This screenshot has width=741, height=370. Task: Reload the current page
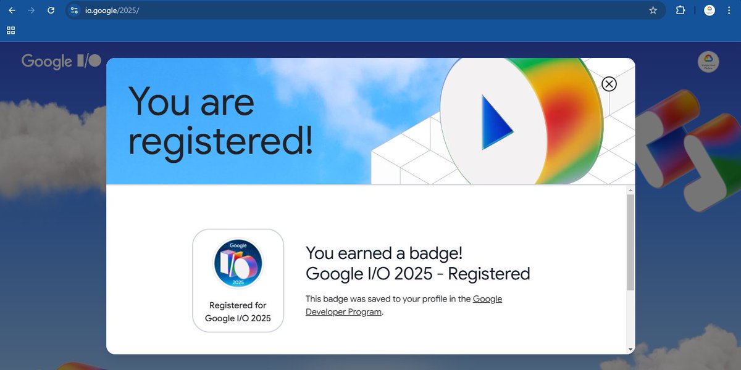point(51,10)
